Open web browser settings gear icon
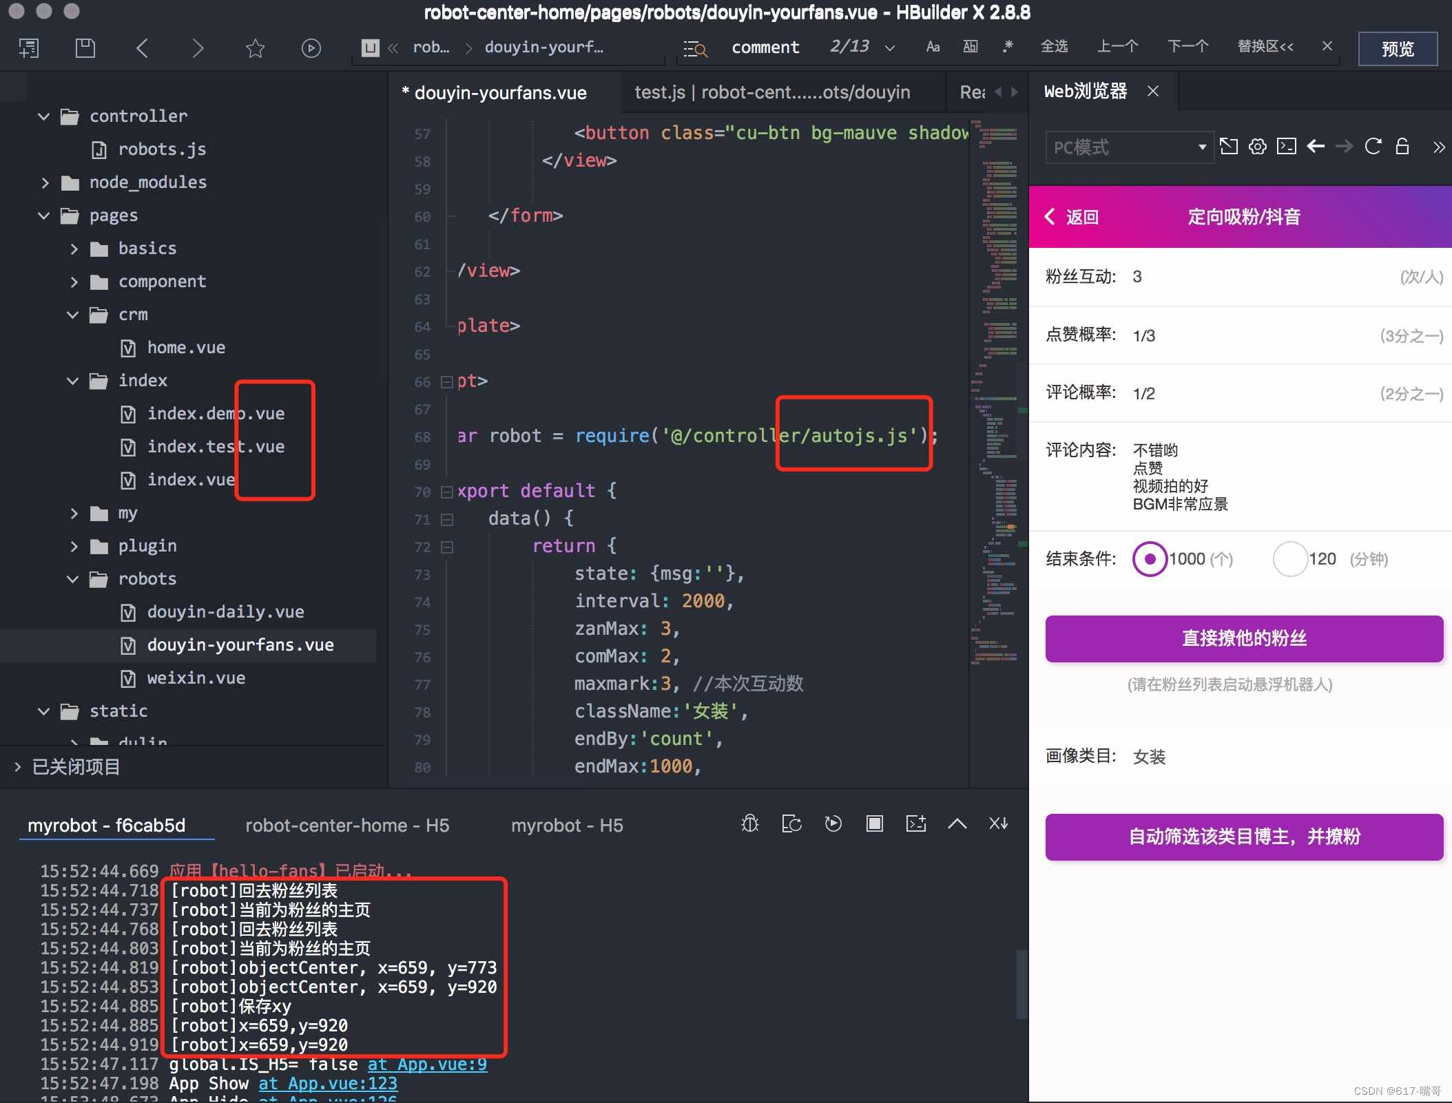Screen dimensions: 1452x1103 pyautogui.click(x=1257, y=147)
